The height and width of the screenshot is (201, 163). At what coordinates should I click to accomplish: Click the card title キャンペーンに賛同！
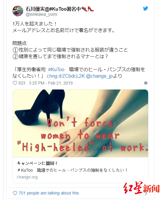(x=37, y=163)
